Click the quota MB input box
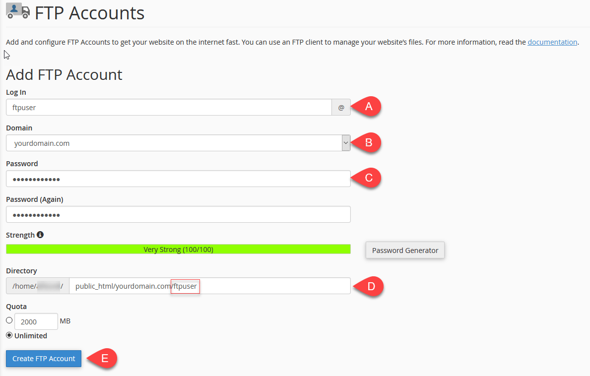590x376 pixels. [36, 321]
